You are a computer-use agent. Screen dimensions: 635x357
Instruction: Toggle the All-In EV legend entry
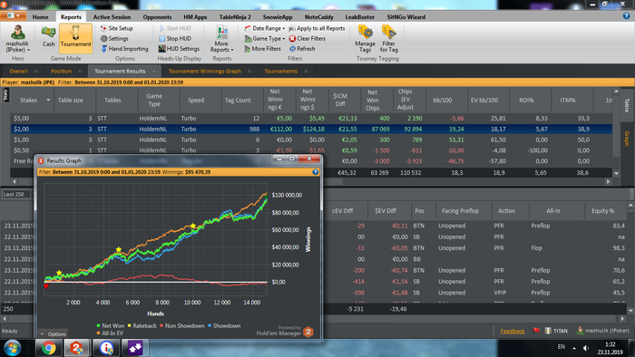pyautogui.click(x=110, y=333)
